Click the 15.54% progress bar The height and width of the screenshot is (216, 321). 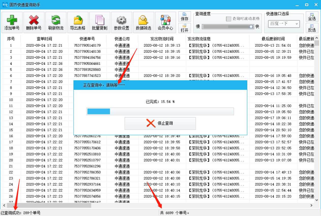click(x=160, y=111)
